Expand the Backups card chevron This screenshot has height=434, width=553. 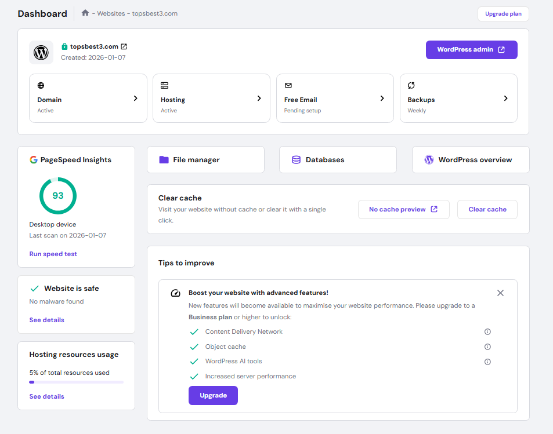click(x=507, y=98)
